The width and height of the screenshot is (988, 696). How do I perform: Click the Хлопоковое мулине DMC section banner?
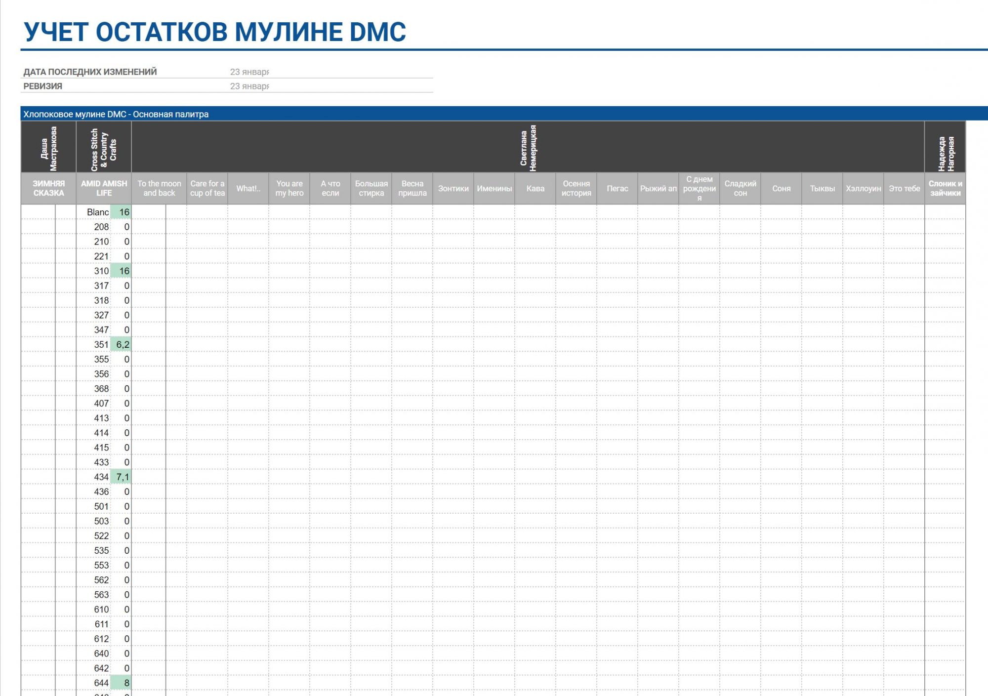[116, 115]
